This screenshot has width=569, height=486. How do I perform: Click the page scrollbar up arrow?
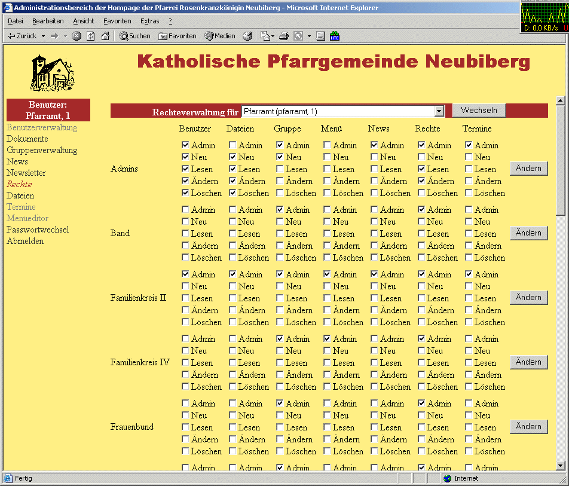click(560, 100)
